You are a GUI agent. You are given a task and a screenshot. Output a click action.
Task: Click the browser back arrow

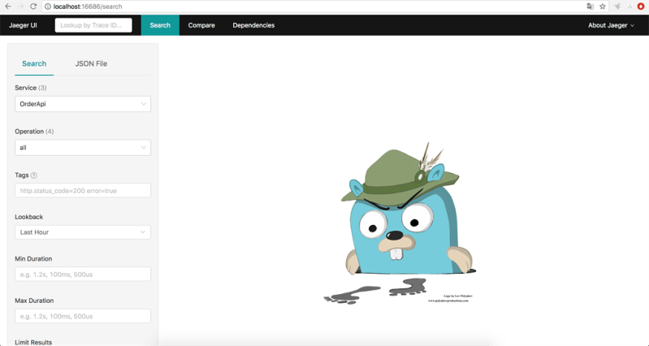click(8, 6)
